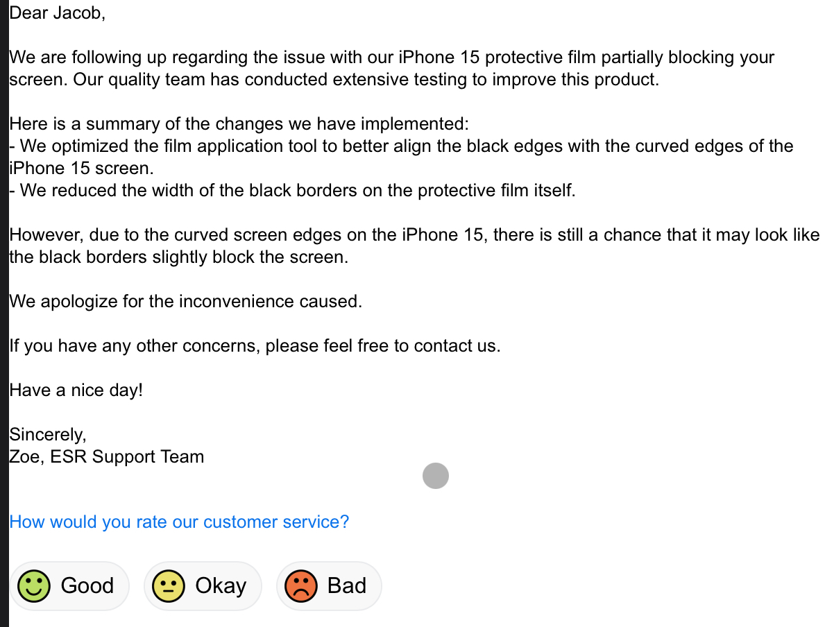The width and height of the screenshot is (825, 627).
Task: Click the 'Have a nice day!' line
Action: tap(76, 390)
